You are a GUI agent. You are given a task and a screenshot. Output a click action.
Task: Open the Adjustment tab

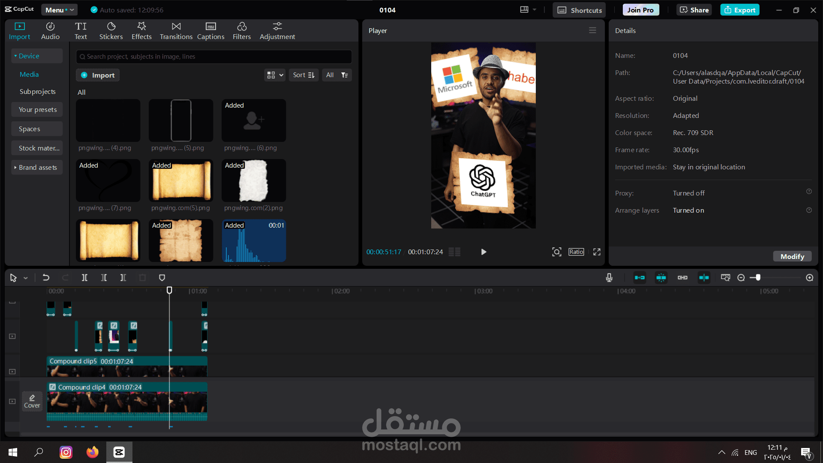coord(277,31)
